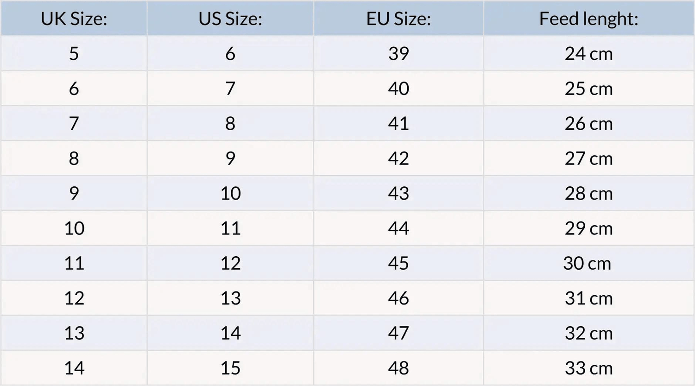Select the 25 cm length cell
Viewport: 695px width, 386px height.
point(588,89)
